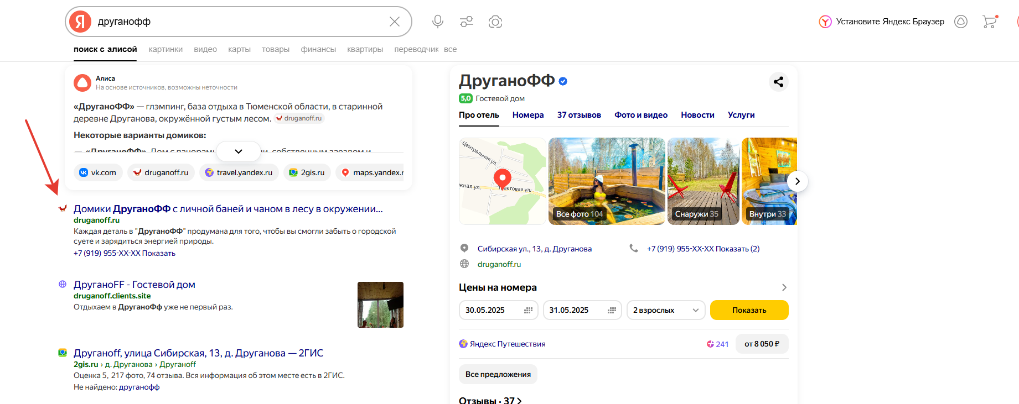1019x404 pixels.
Task: Open Снаружи 35 photo thumbnail
Action: point(704,181)
